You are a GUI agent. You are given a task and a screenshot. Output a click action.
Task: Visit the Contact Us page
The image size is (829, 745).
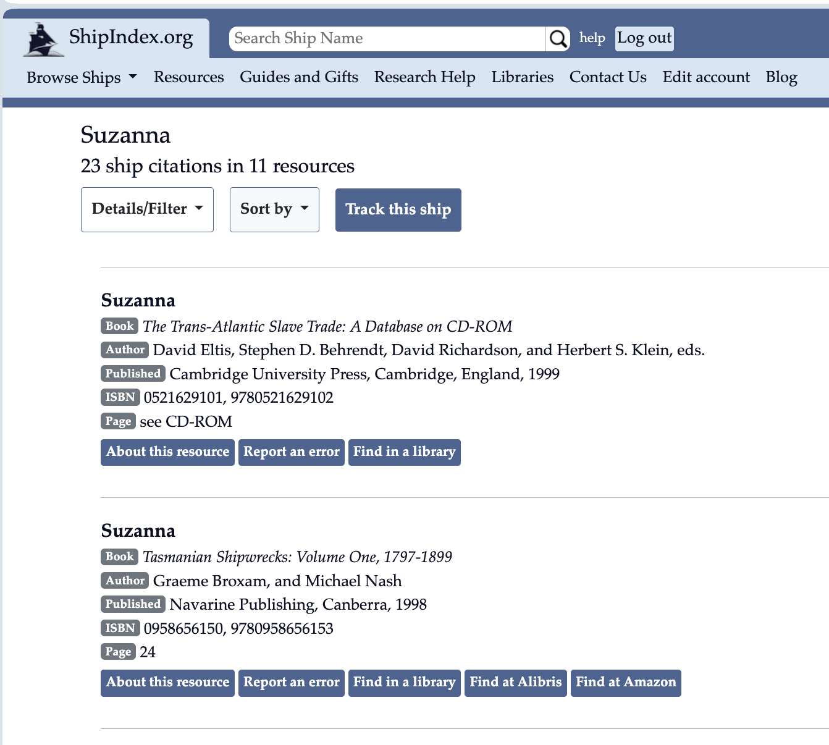[x=608, y=77]
